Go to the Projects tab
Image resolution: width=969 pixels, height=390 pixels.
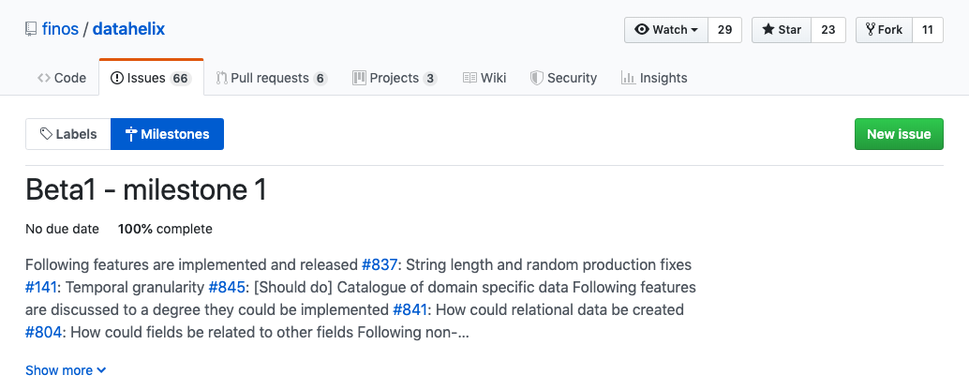tap(395, 78)
